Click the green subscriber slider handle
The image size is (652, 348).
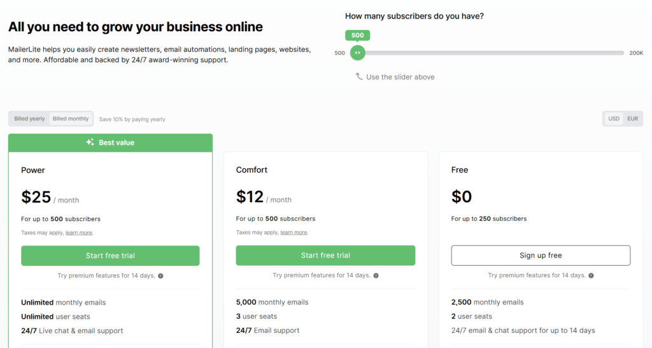(358, 53)
